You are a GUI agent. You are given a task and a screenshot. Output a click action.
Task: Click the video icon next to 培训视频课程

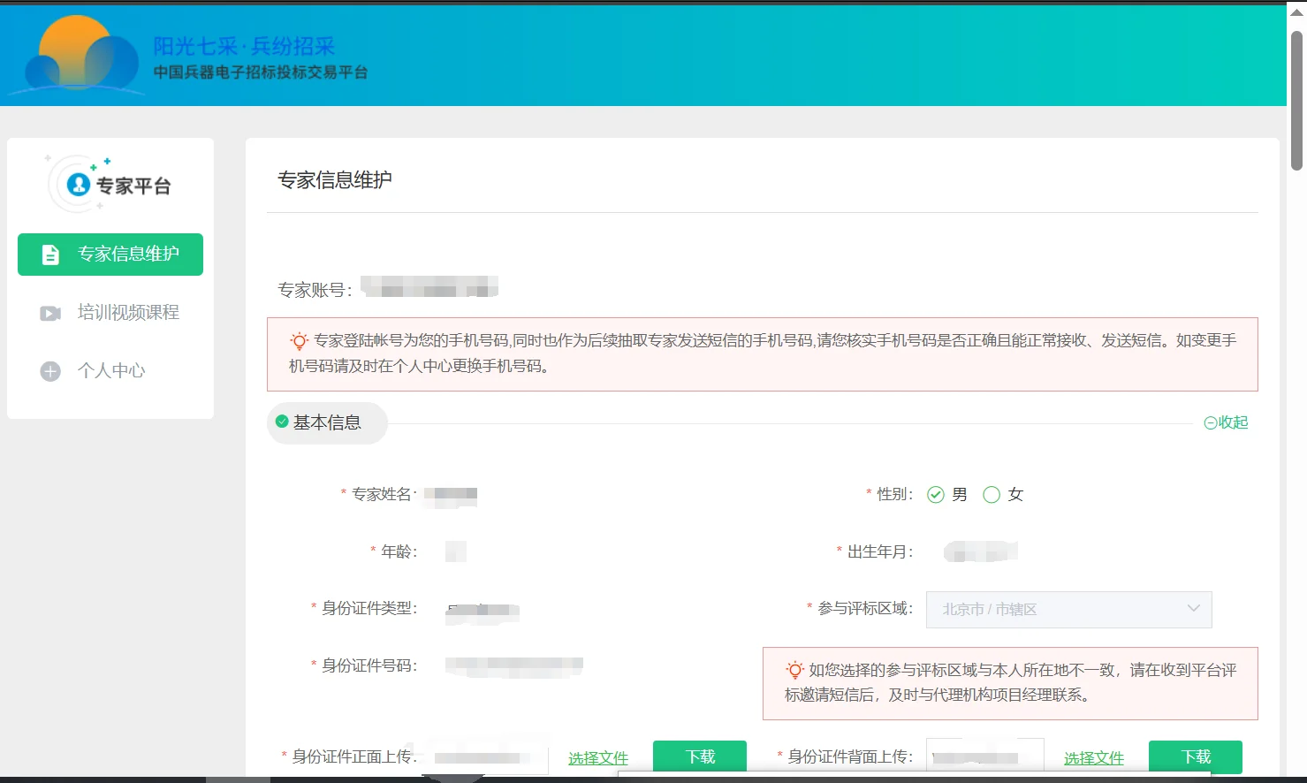[x=49, y=312]
